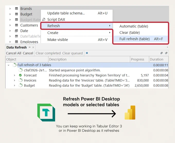175x143 pixels.
Task: Click the DateTableTemplate calculated table icon
Action: coord(16,36)
